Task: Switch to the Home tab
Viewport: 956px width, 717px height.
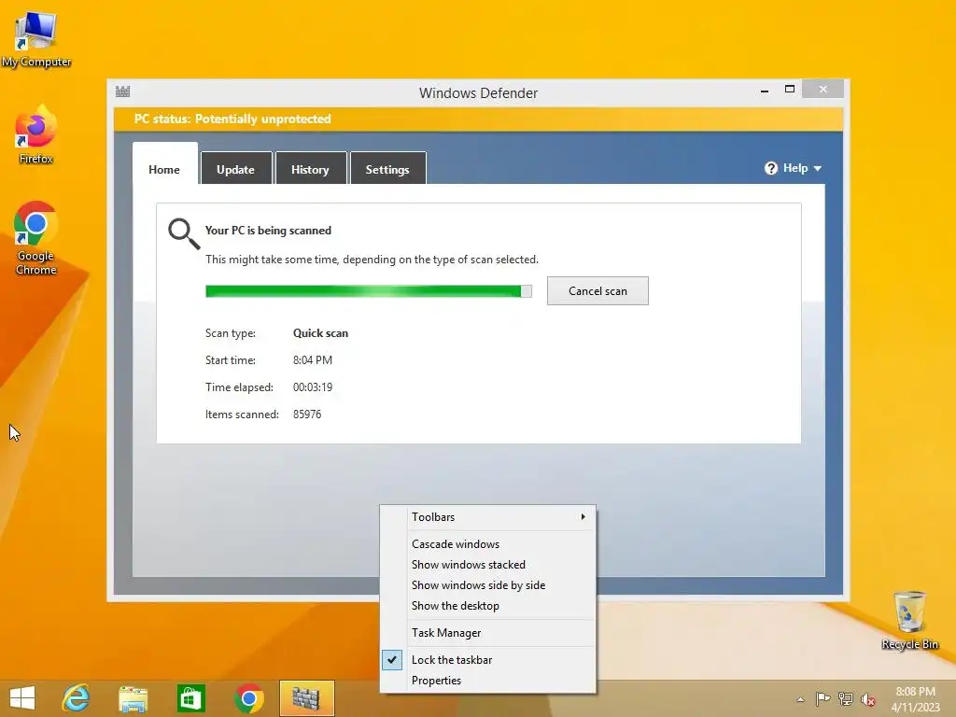Action: 164,170
